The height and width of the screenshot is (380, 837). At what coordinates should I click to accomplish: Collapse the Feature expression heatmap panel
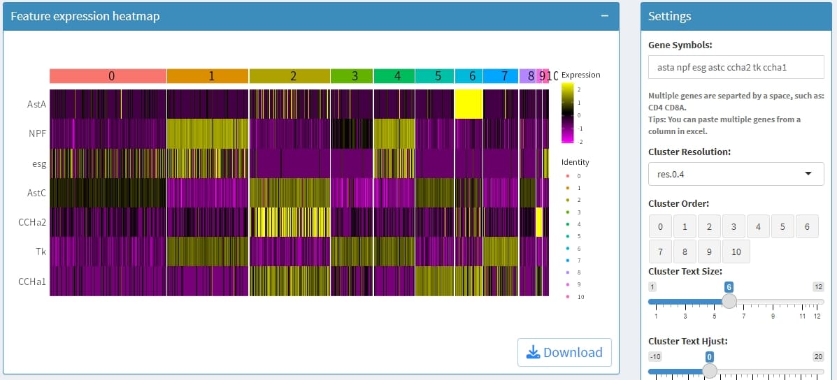(605, 16)
